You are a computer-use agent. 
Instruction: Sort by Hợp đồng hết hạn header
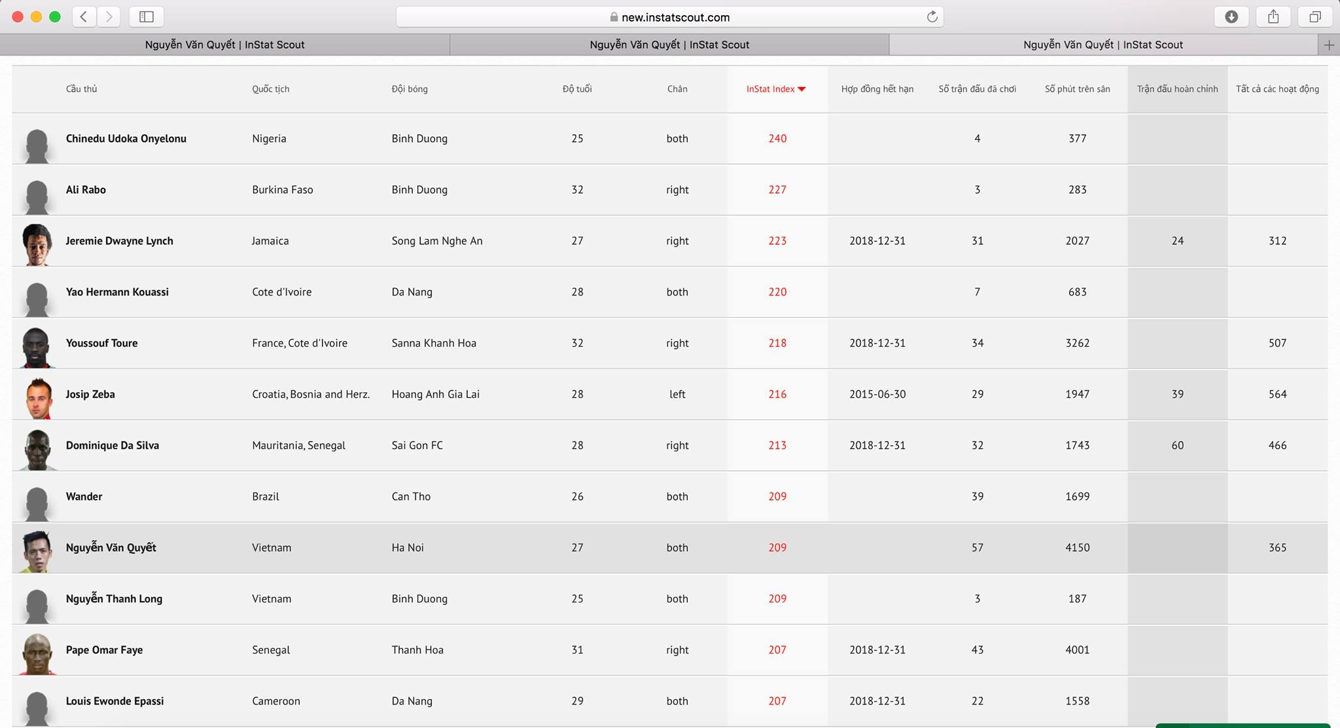pyautogui.click(x=877, y=89)
